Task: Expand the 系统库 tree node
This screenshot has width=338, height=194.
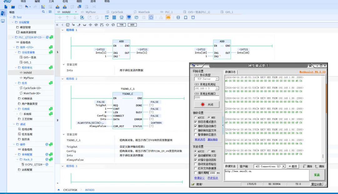Action: coord(17,114)
